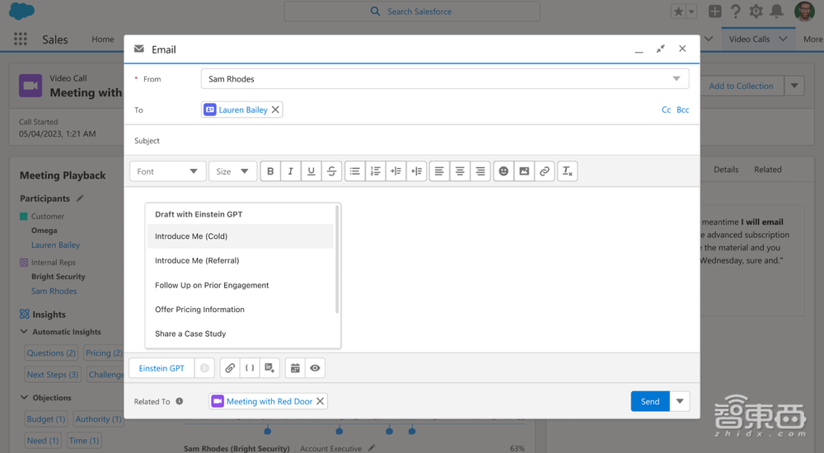Select Share a Case Study option

240,334
